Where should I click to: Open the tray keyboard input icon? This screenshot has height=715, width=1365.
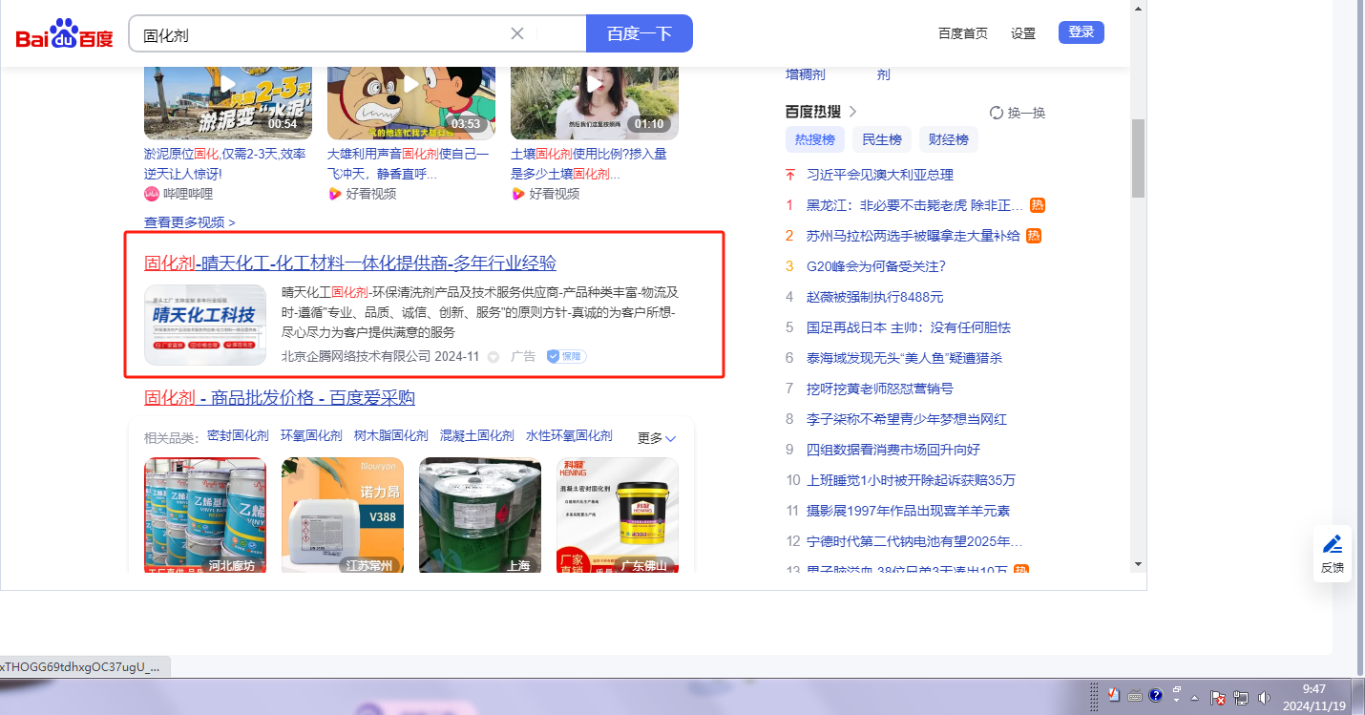(x=1134, y=695)
